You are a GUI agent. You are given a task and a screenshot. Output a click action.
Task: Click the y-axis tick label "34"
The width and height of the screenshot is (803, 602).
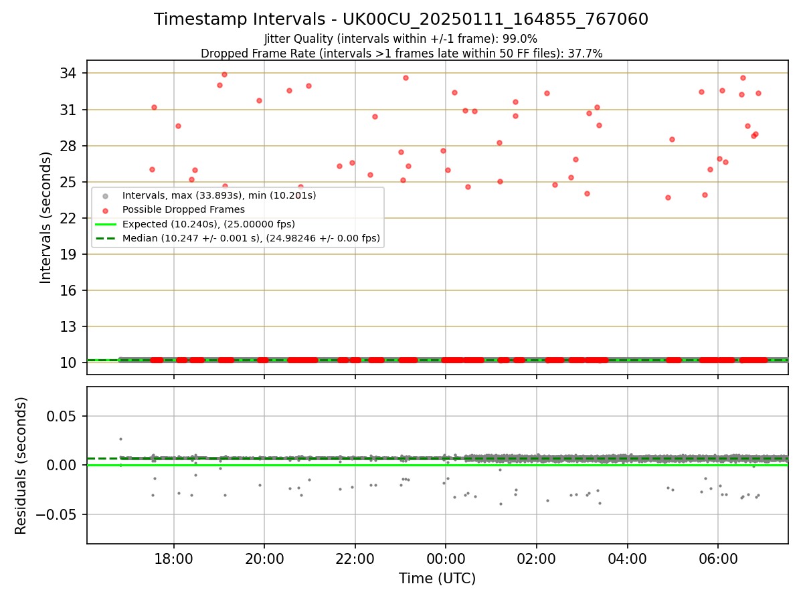[x=70, y=74]
